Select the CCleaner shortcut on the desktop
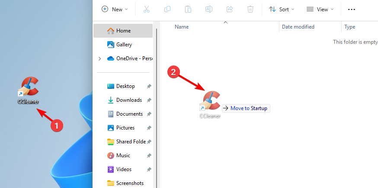 coord(29,91)
